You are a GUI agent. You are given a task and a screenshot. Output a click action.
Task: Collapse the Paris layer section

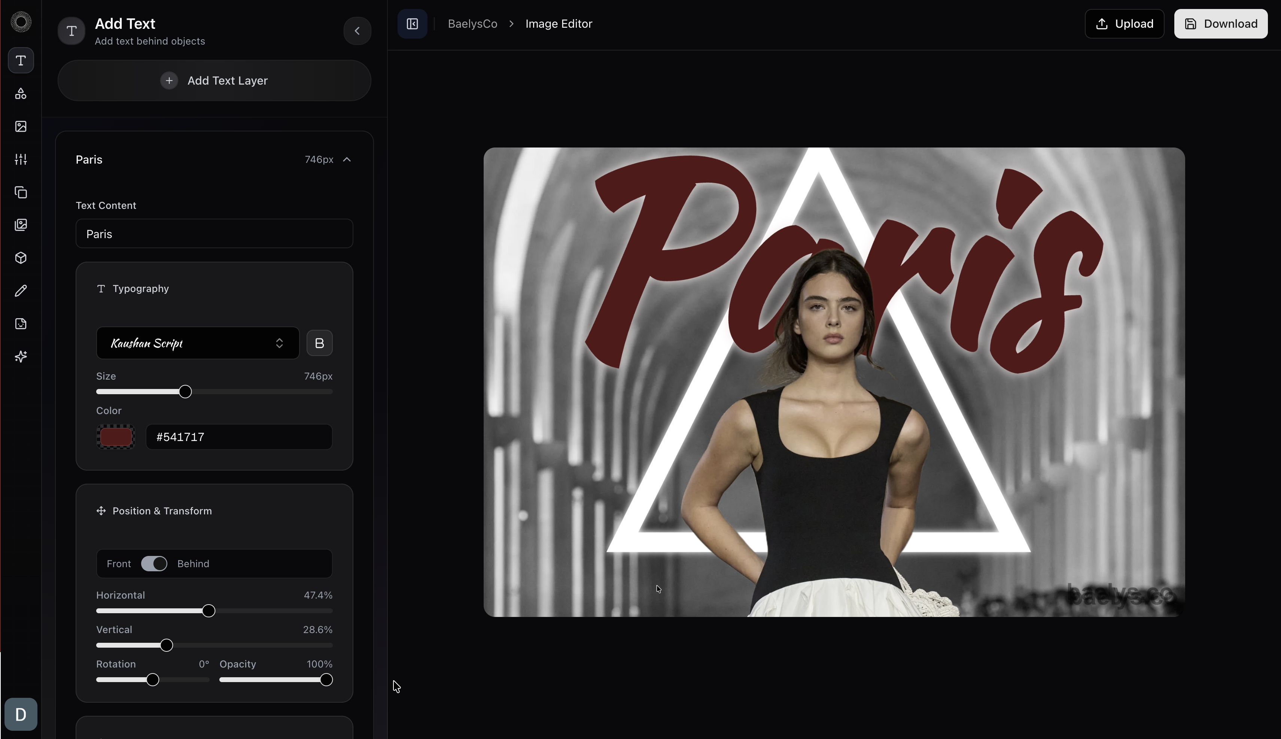point(347,159)
